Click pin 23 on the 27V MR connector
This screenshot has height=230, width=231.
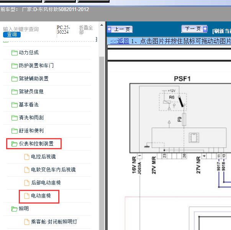164,156
